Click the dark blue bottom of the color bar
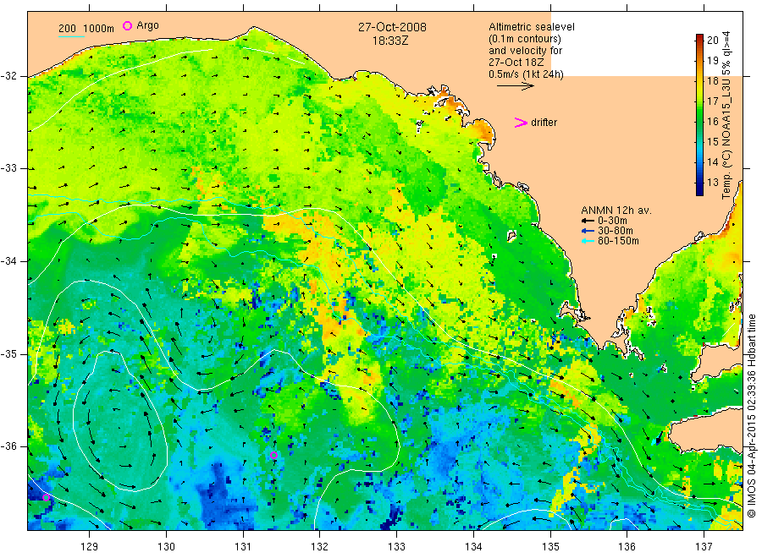This screenshot has width=762, height=558. pos(699,191)
